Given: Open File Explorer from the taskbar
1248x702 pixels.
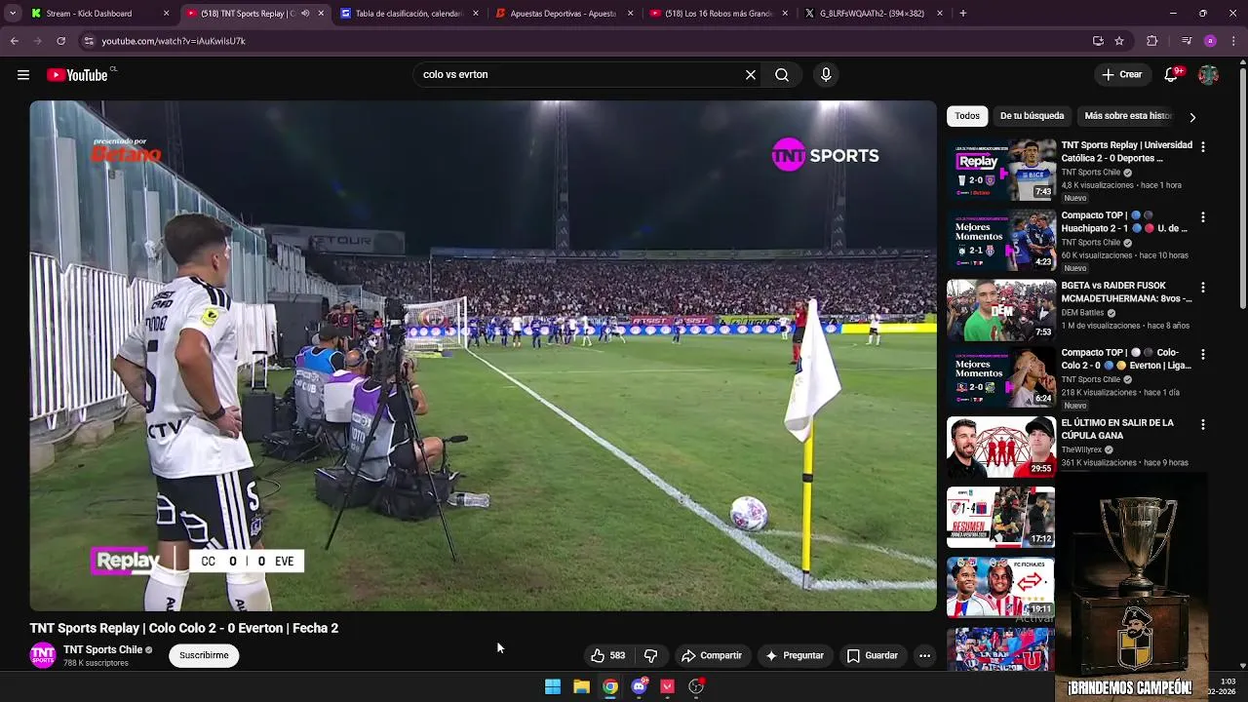Looking at the screenshot, I should pyautogui.click(x=581, y=686).
